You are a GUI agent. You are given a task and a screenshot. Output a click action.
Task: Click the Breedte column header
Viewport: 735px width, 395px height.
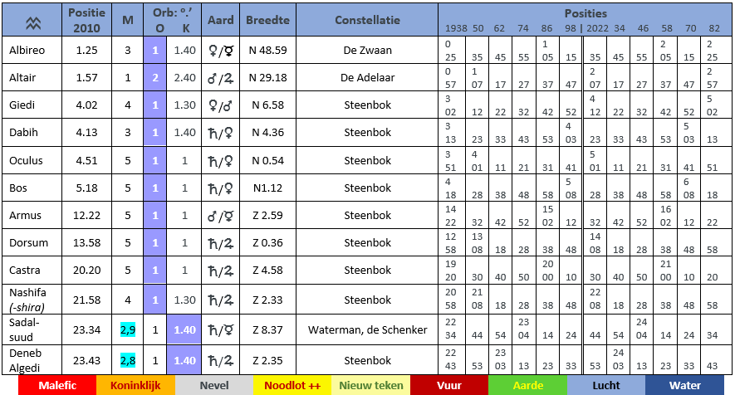[267, 20]
